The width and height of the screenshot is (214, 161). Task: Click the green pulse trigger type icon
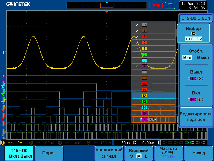pos(170,5)
